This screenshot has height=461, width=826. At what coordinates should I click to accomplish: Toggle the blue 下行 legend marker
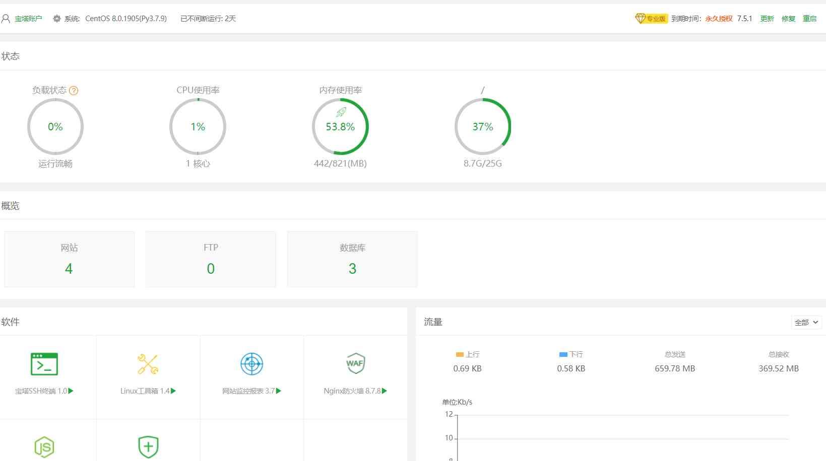[563, 354]
